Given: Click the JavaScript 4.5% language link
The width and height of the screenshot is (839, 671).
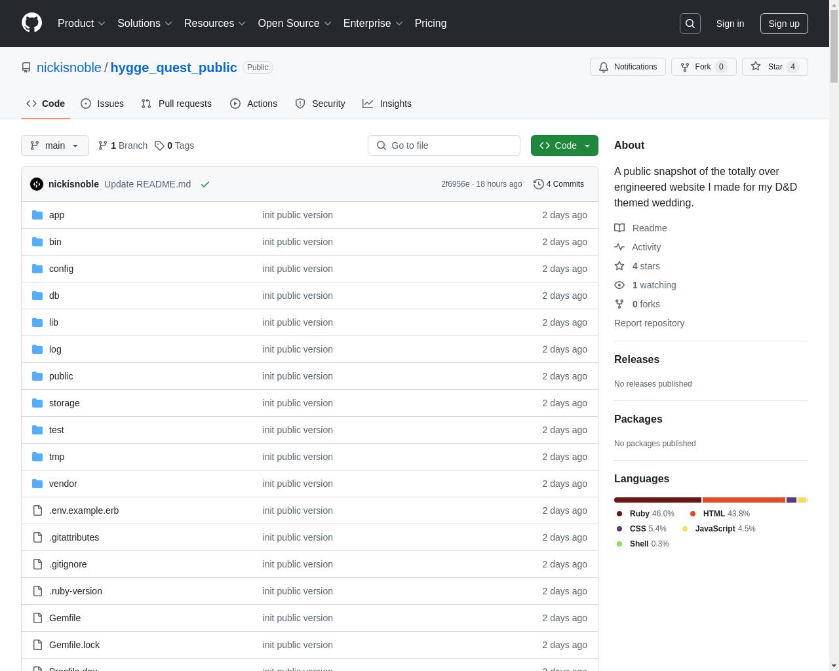Looking at the screenshot, I should point(718,529).
